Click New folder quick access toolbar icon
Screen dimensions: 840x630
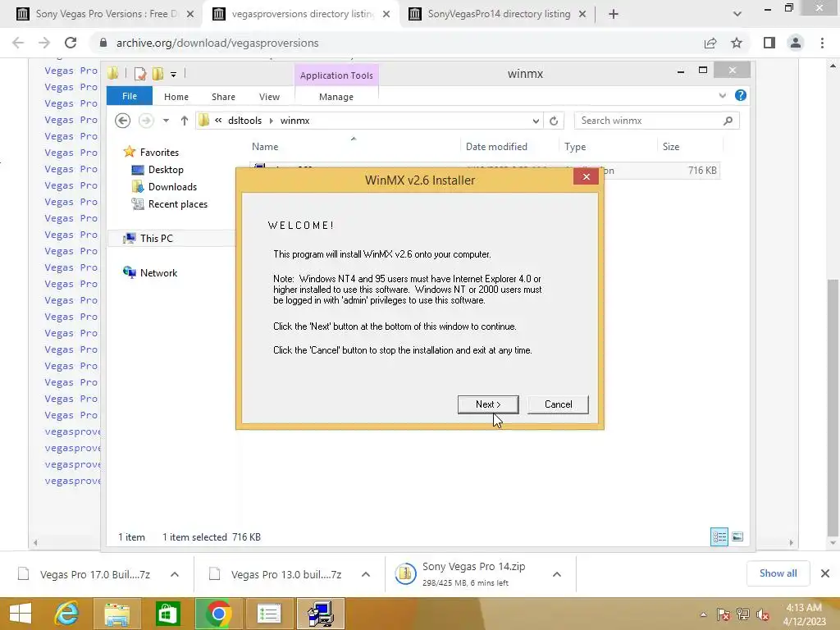coord(157,74)
